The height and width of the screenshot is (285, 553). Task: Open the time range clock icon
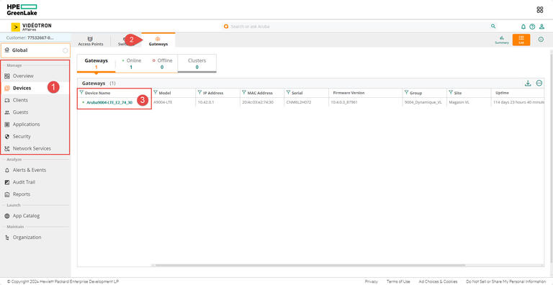click(x=541, y=40)
